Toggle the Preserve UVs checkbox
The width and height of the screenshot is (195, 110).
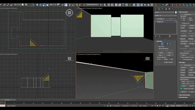182,23
